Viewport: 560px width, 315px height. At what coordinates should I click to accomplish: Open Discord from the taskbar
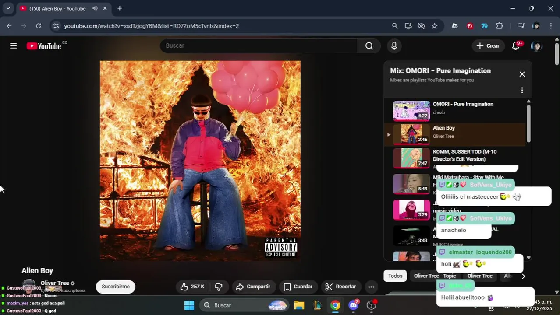(354, 305)
